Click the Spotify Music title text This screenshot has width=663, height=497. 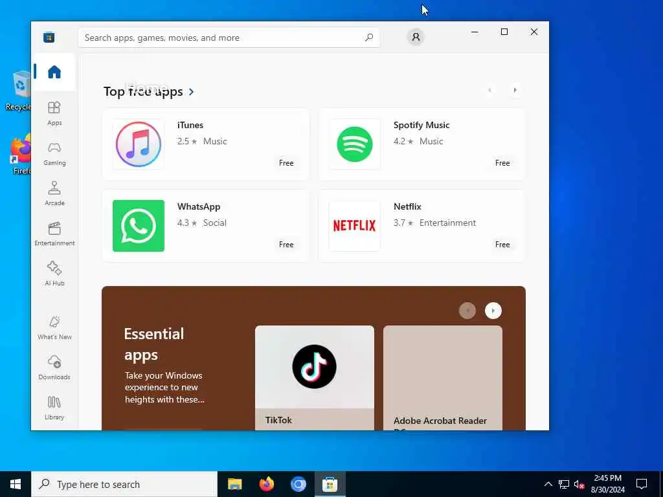point(421,125)
